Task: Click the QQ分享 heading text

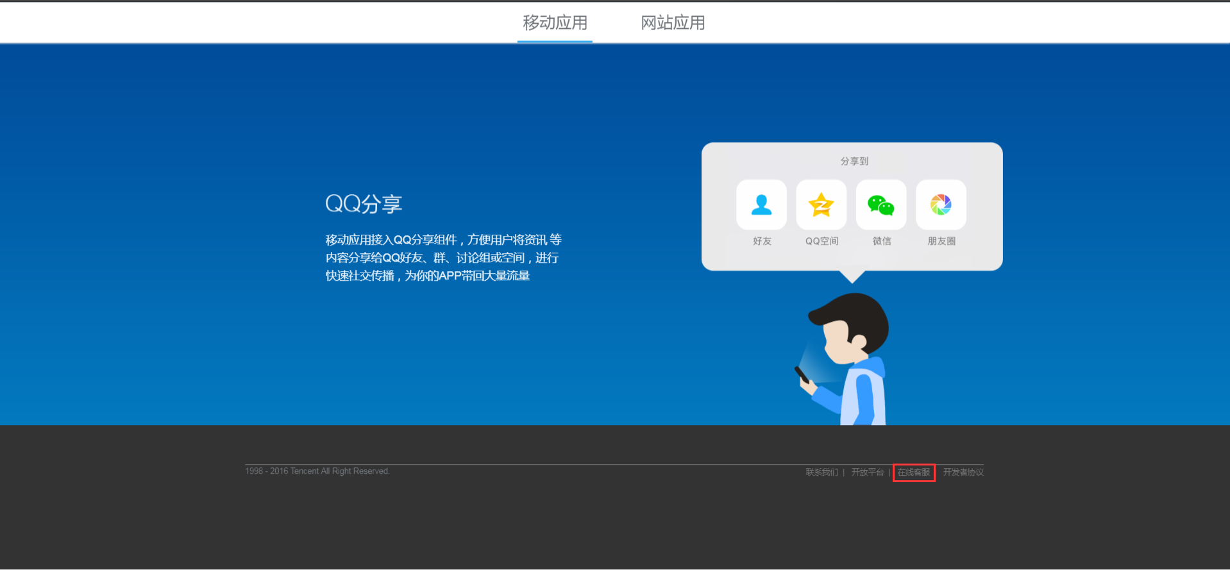Action: tap(364, 203)
